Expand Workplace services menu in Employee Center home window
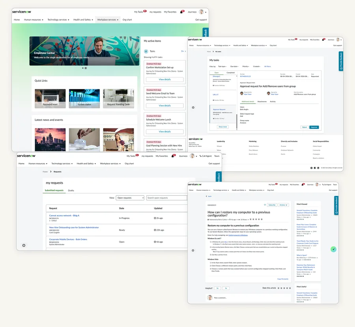 (108, 20)
